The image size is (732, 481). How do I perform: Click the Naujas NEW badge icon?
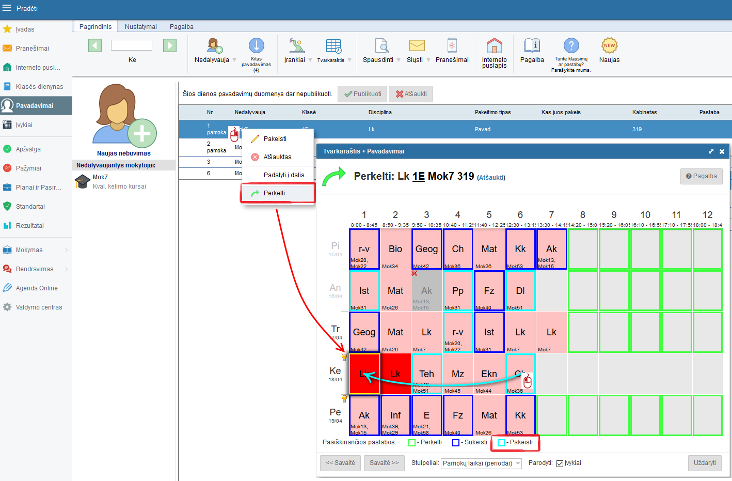[x=610, y=45]
